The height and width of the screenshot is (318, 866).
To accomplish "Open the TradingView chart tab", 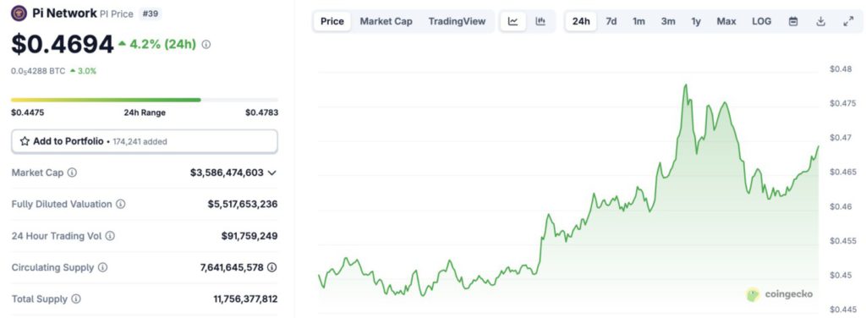I will (x=457, y=21).
